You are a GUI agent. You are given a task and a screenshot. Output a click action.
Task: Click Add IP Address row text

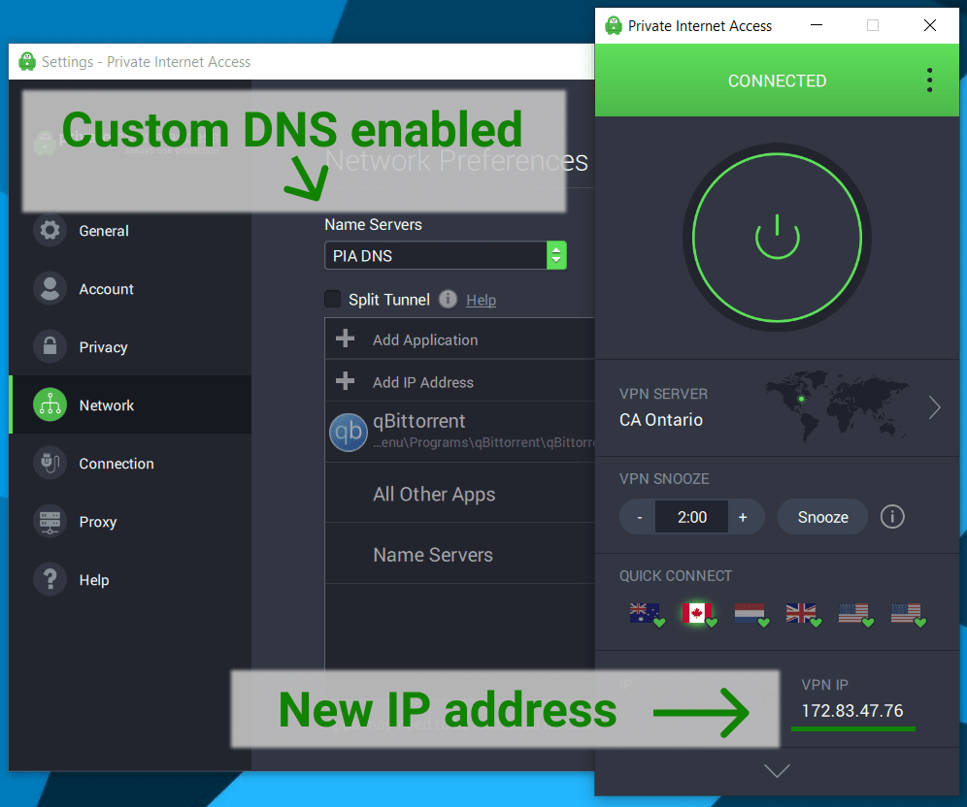(423, 382)
